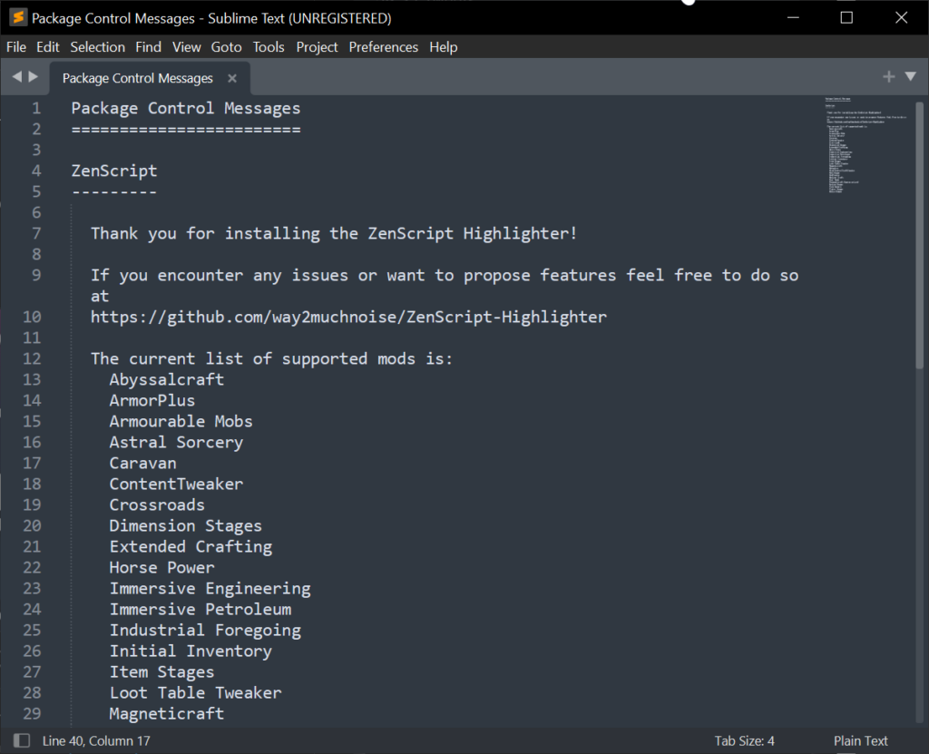The width and height of the screenshot is (929, 754).
Task: Click the 'Astral Sorcery' line
Action: [176, 442]
